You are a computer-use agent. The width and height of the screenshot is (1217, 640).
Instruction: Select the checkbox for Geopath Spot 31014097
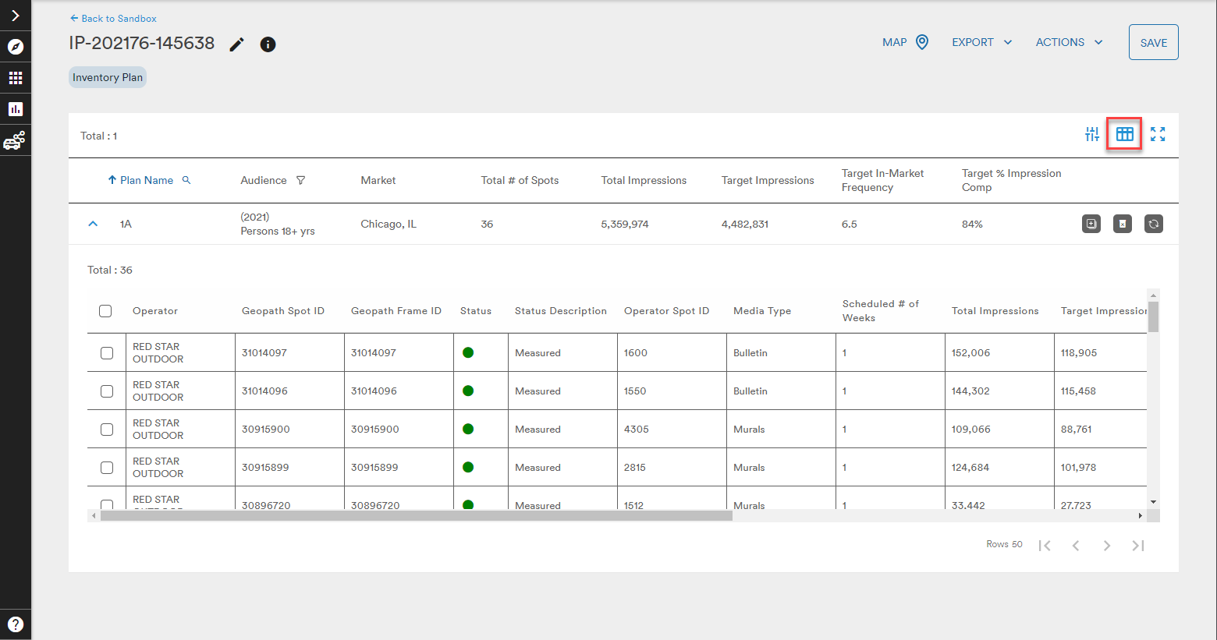[105, 352]
